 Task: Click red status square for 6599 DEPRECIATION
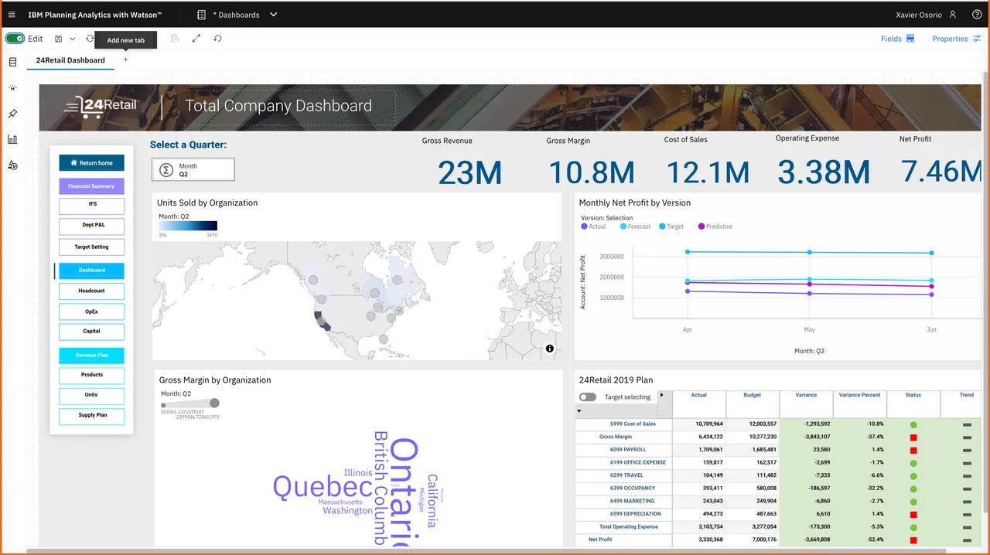click(913, 514)
